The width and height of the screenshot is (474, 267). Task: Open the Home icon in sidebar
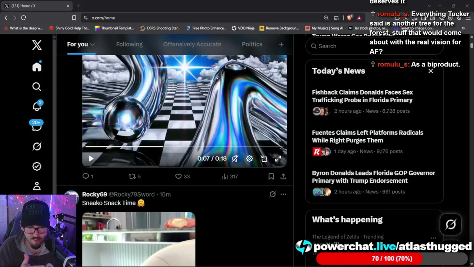(37, 67)
